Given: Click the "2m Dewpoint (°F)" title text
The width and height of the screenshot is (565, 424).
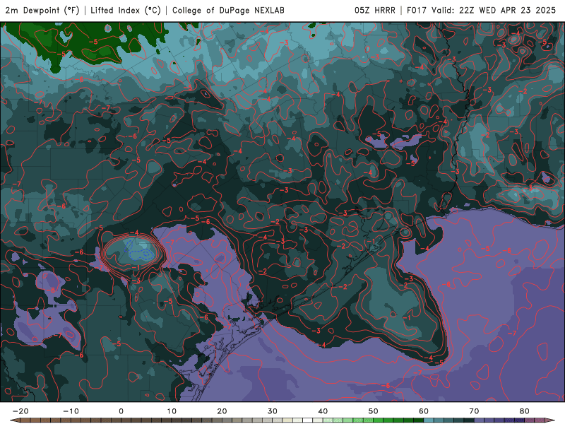Looking at the screenshot, I should 42,11.
